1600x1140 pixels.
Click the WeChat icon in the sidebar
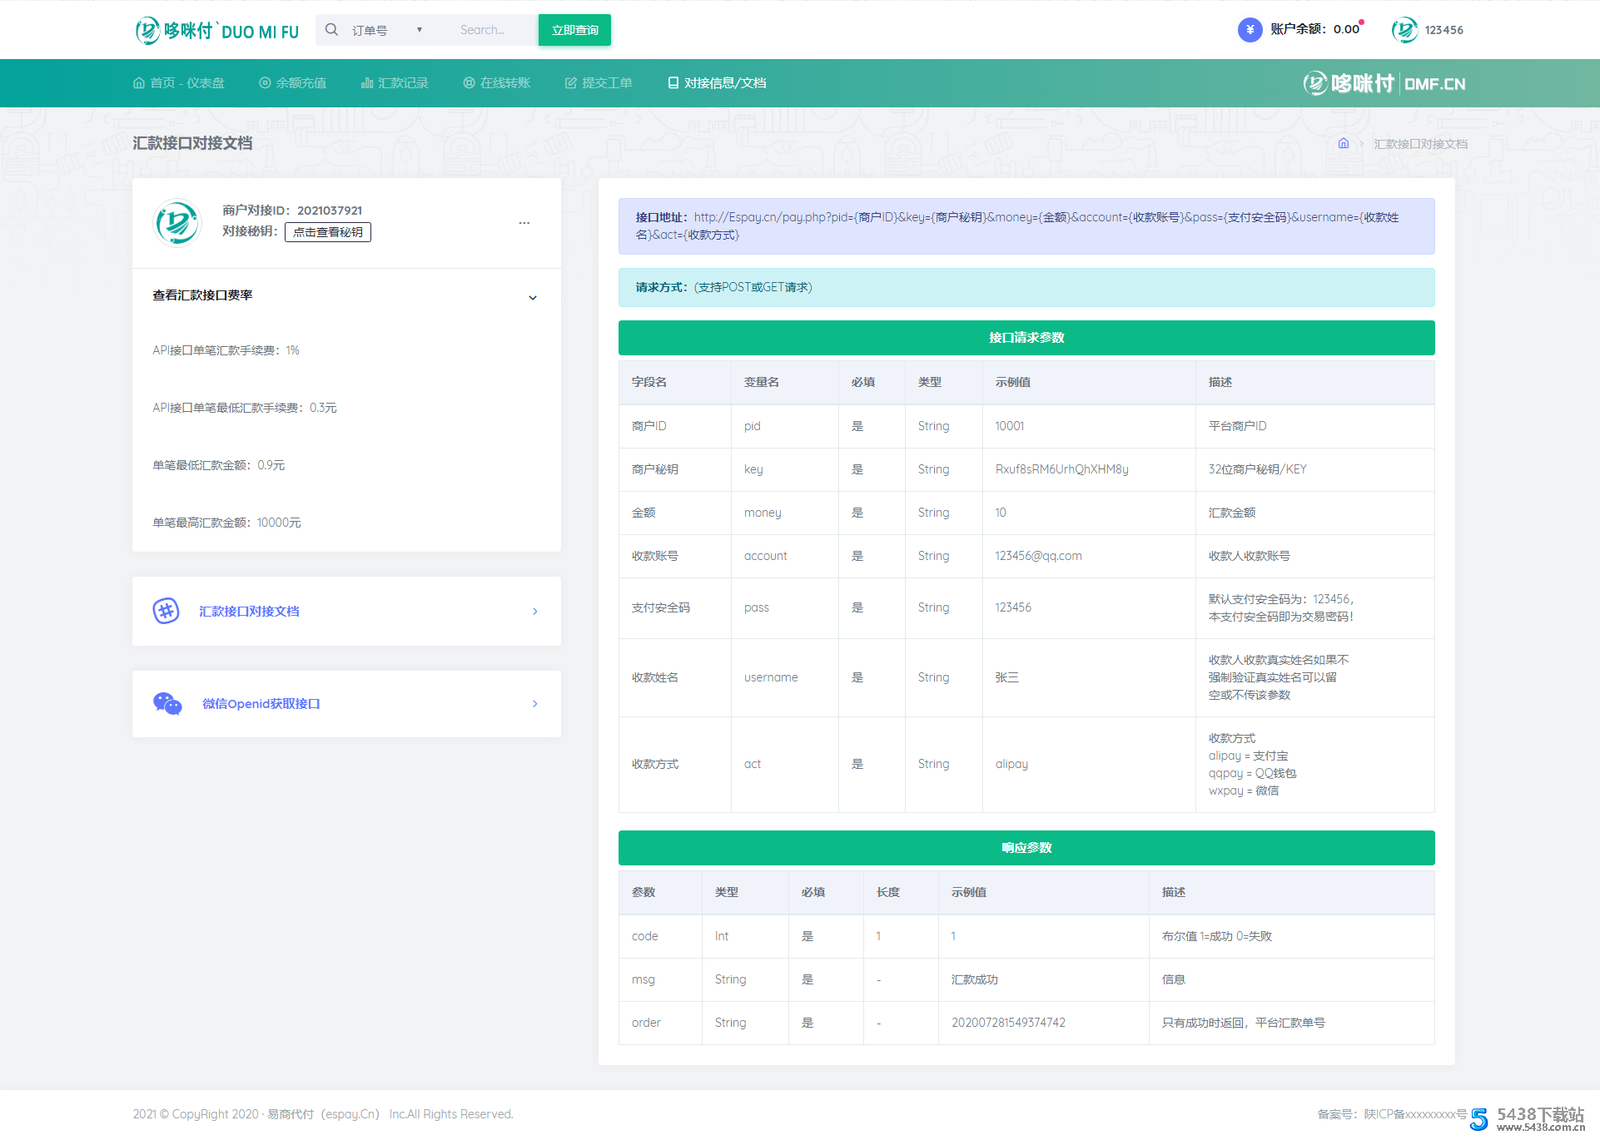pyautogui.click(x=167, y=704)
